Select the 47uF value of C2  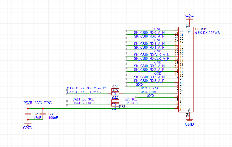37,118
